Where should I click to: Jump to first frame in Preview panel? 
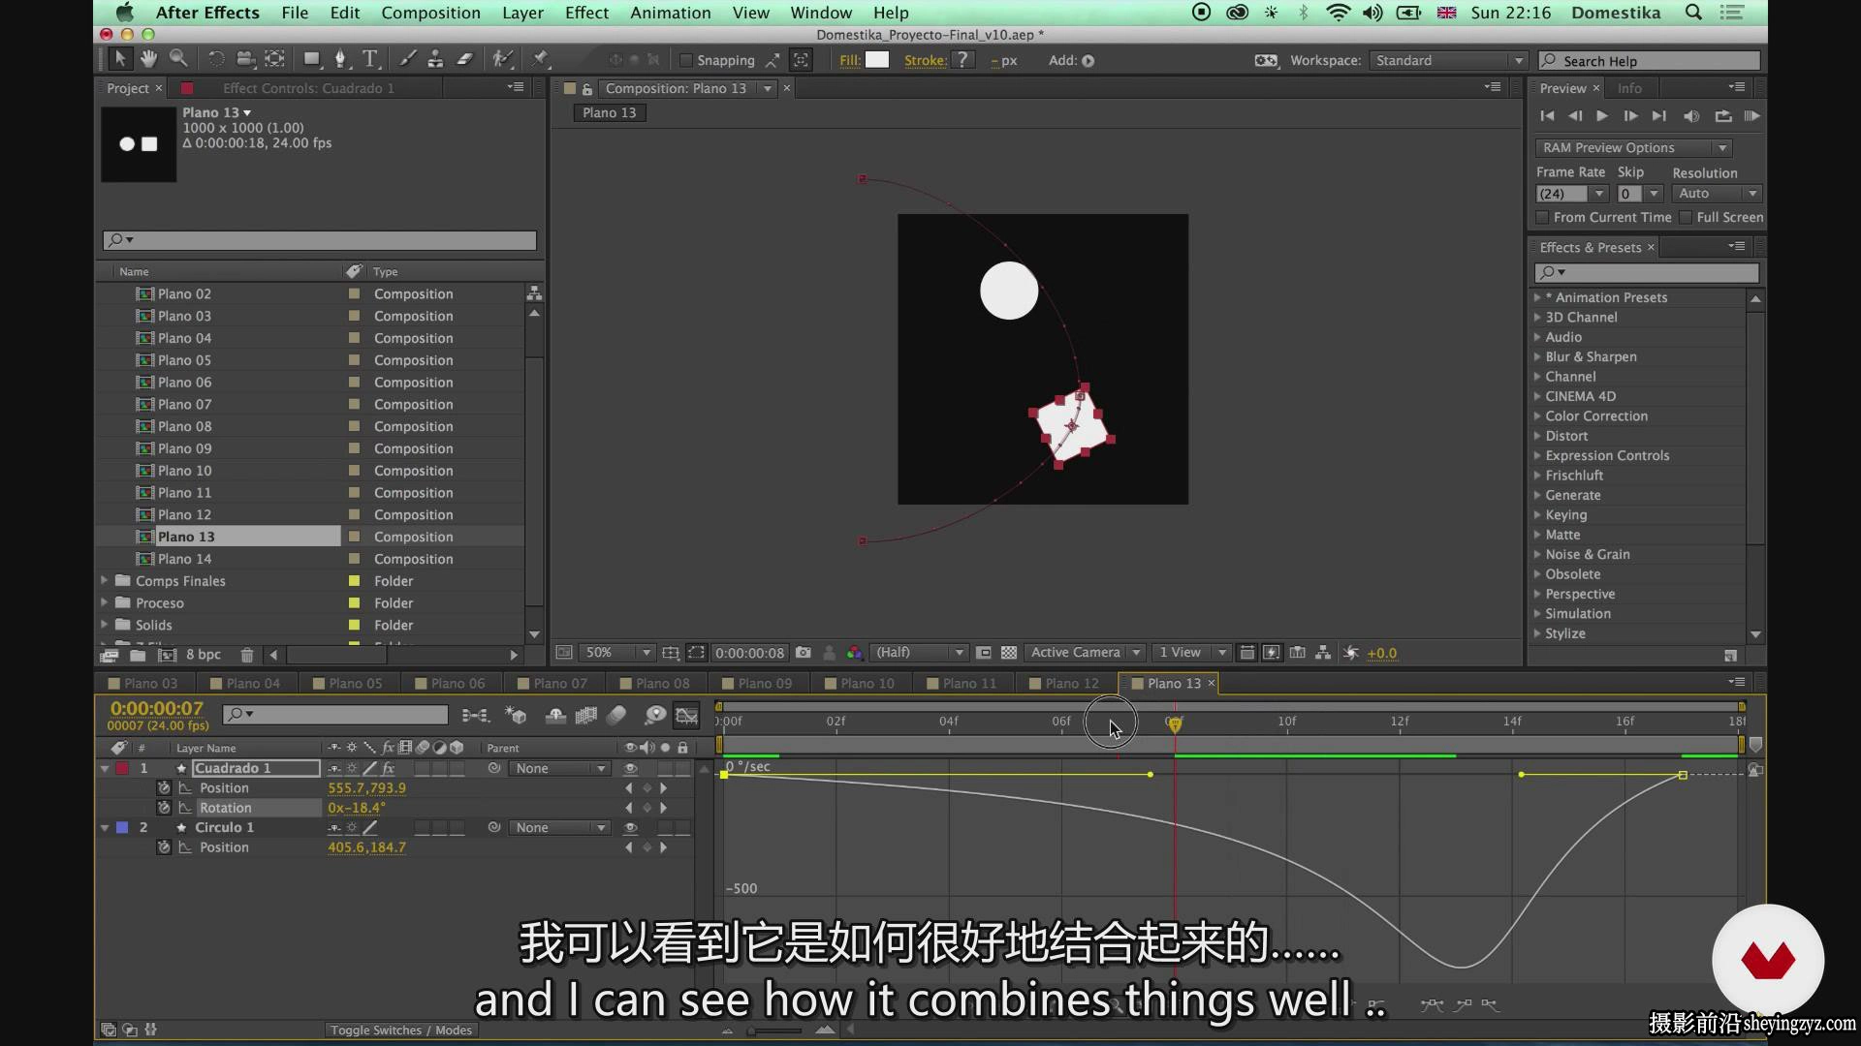pos(1547,116)
